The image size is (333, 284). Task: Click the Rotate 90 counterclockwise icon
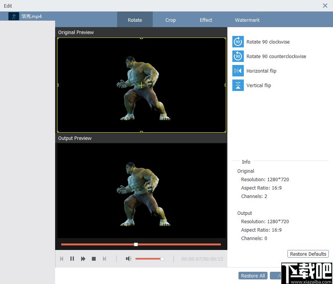238,56
